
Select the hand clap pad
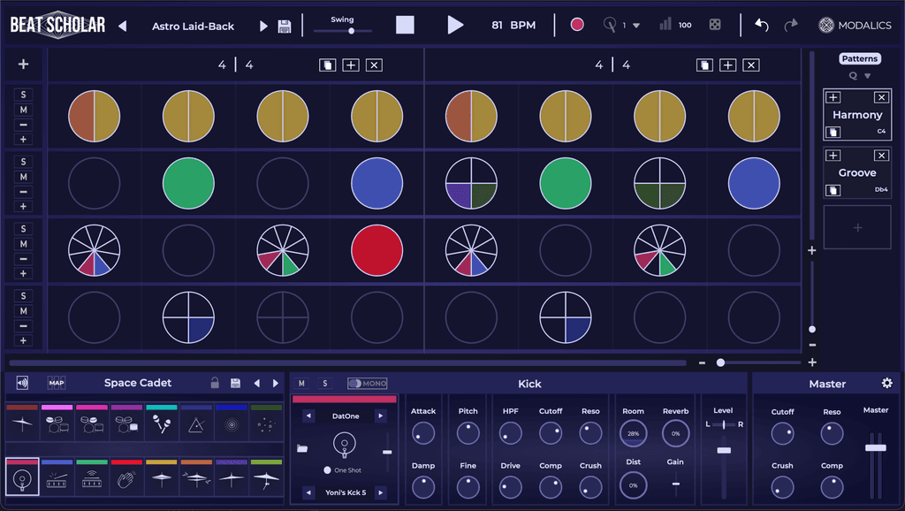pyautogui.click(x=126, y=478)
